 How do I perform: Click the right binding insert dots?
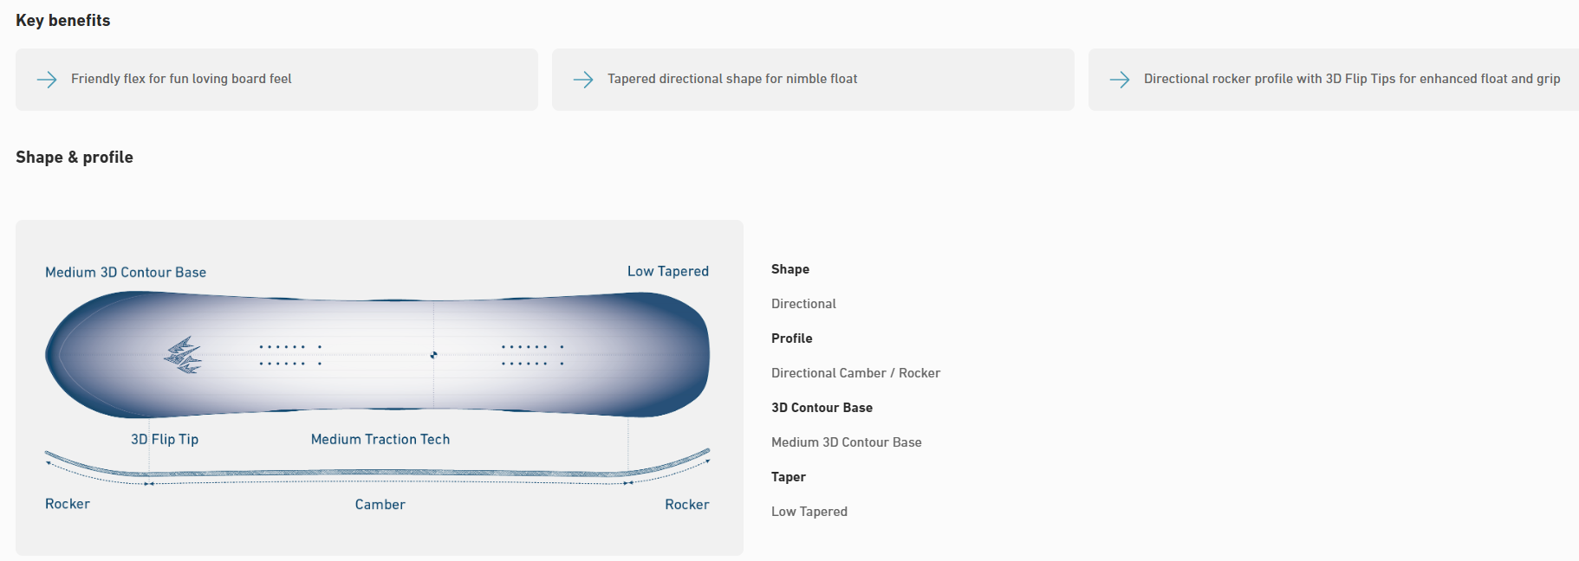click(532, 355)
